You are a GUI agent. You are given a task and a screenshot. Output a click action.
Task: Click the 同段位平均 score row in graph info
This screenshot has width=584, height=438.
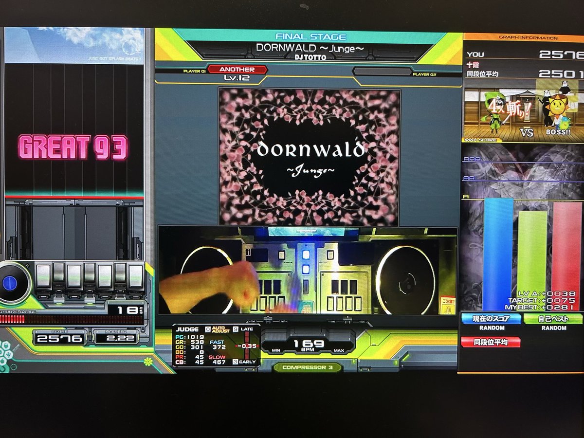[x=525, y=74]
